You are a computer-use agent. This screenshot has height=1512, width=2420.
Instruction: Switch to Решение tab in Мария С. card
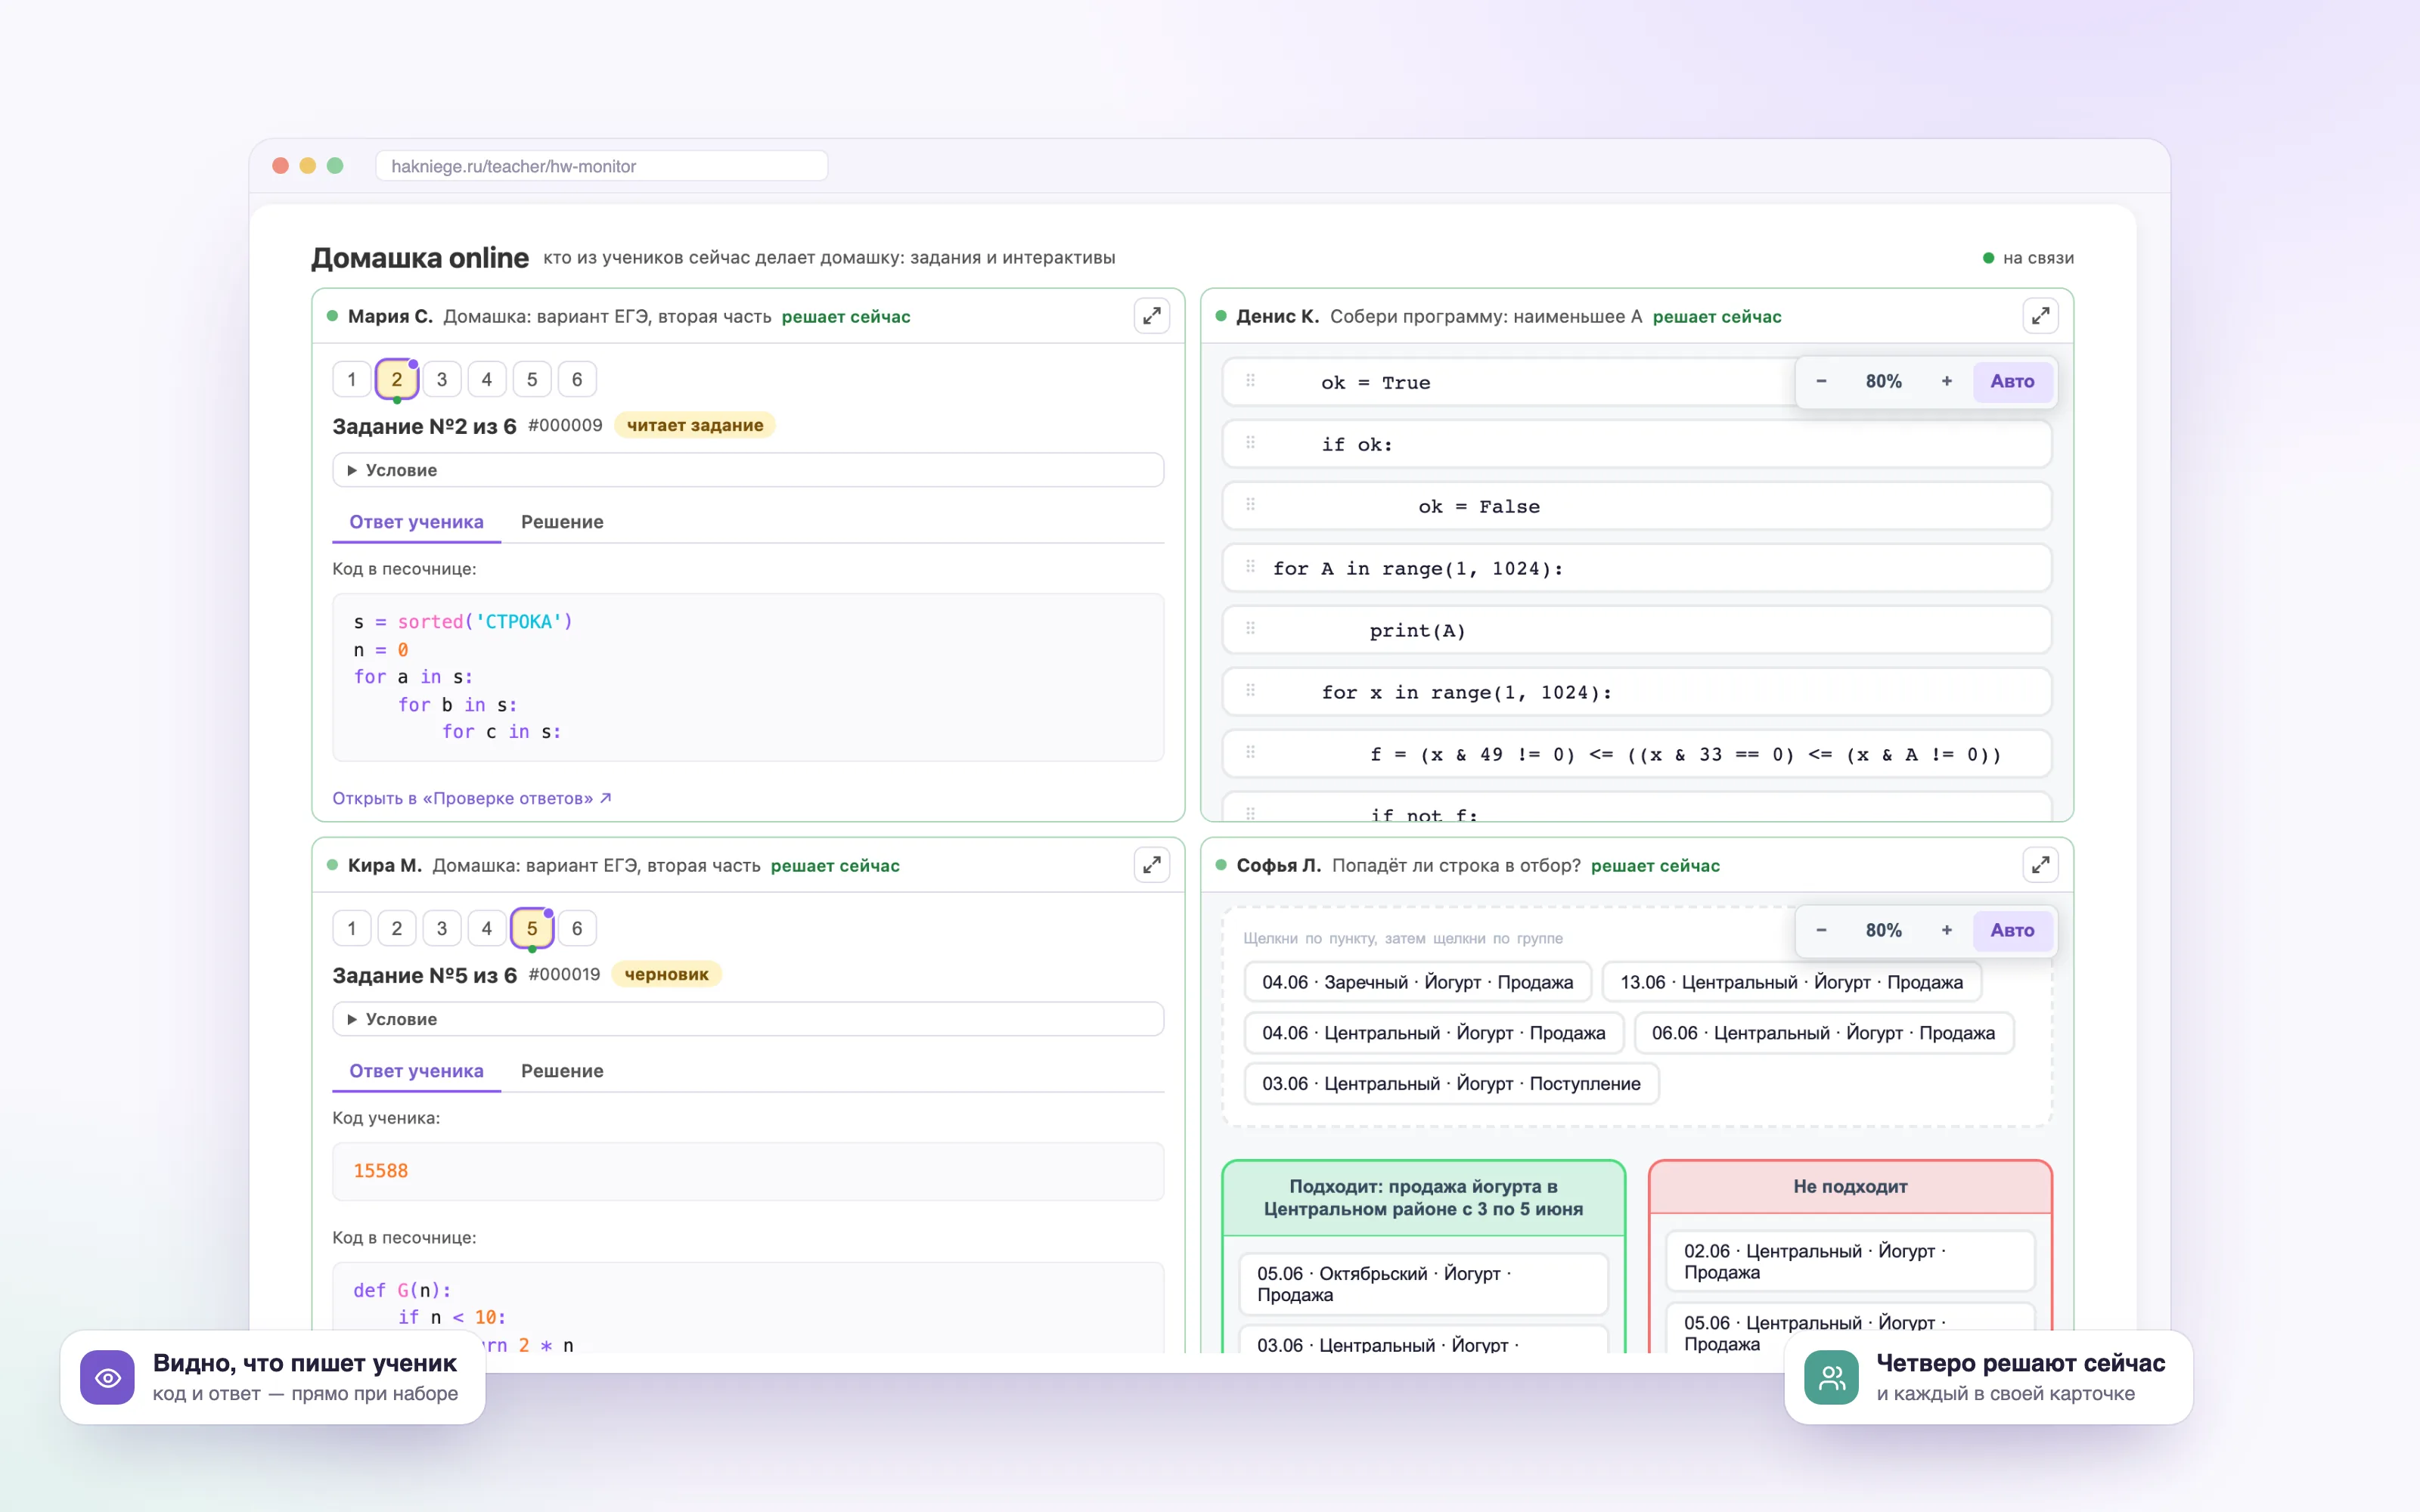(562, 522)
